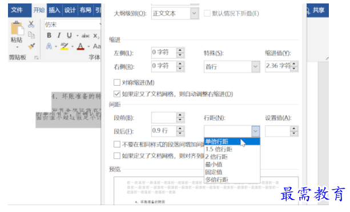The height and width of the screenshot is (212, 350).
Task: Uncheck auto-adjust right indent checkbox
Action: pyautogui.click(x=117, y=94)
